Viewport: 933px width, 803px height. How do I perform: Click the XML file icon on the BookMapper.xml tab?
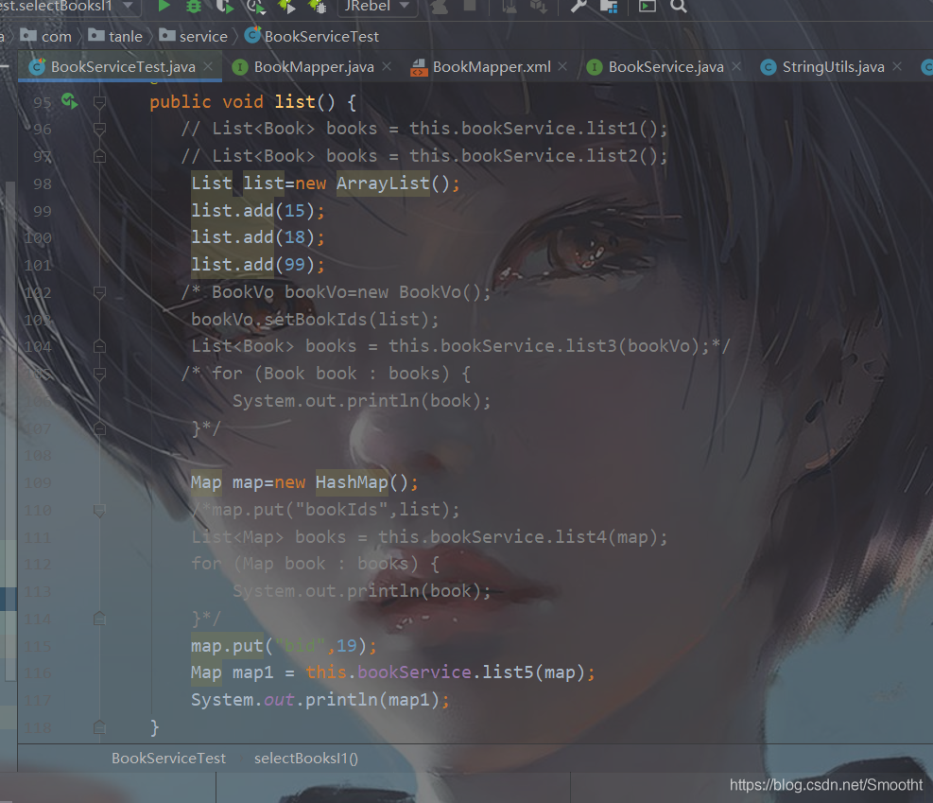[419, 67]
